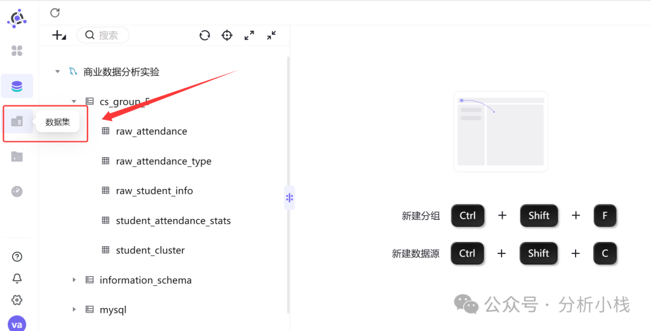Open the dashboard gauge sidebar icon
Viewport: 651px width, 331px height.
17,191
